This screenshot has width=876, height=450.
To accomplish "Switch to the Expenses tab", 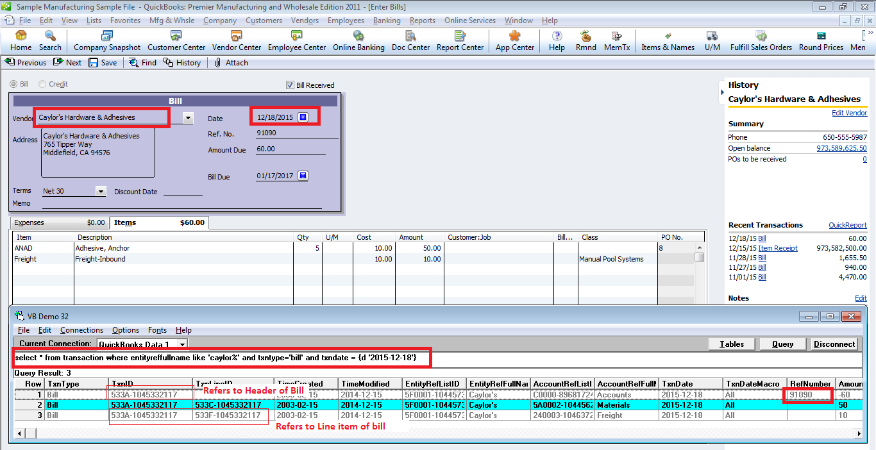I will coord(60,223).
